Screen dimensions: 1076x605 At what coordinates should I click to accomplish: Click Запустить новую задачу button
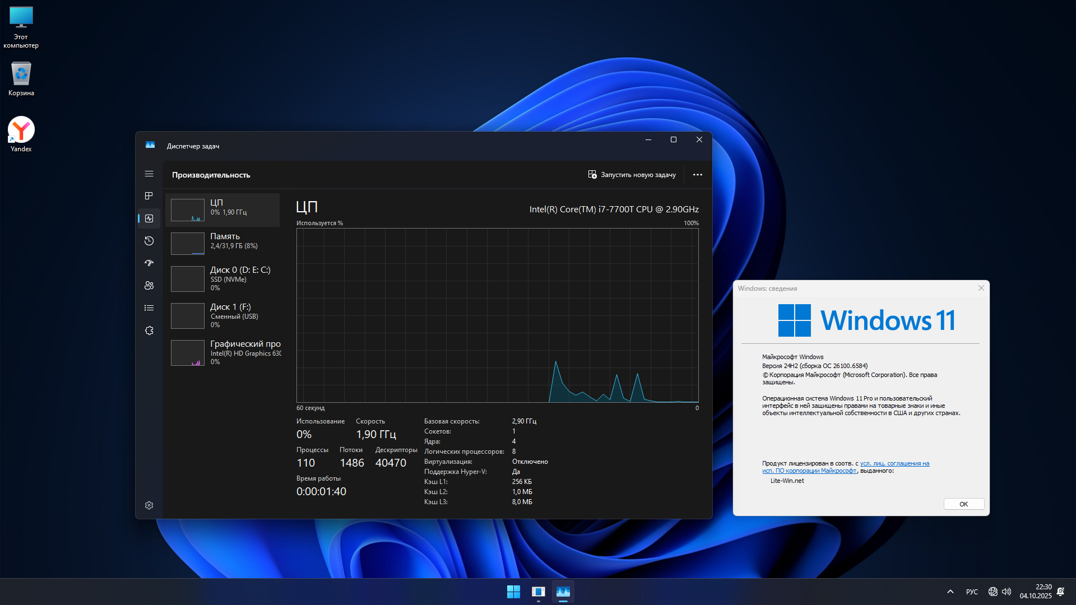coord(632,175)
